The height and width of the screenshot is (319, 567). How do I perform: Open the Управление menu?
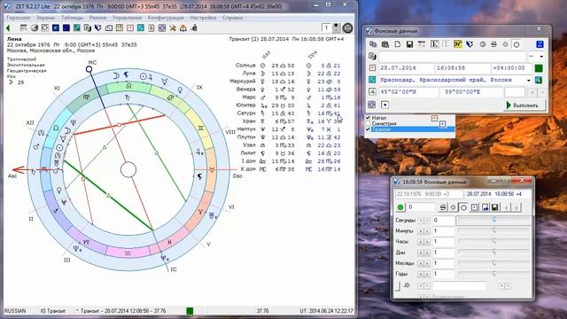pos(127,18)
